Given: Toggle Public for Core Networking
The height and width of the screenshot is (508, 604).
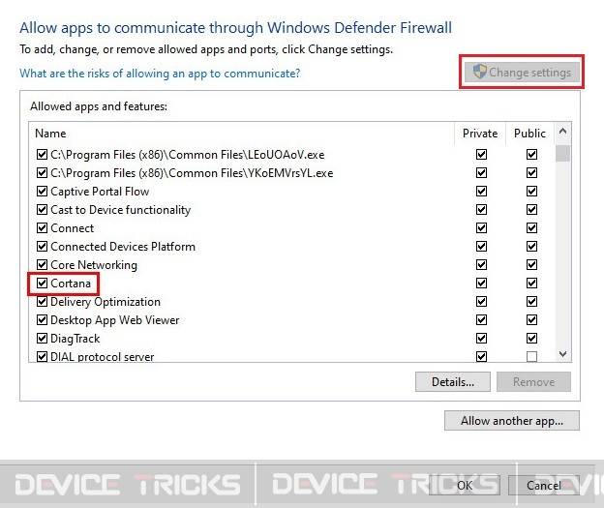Looking at the screenshot, I should click(531, 265).
